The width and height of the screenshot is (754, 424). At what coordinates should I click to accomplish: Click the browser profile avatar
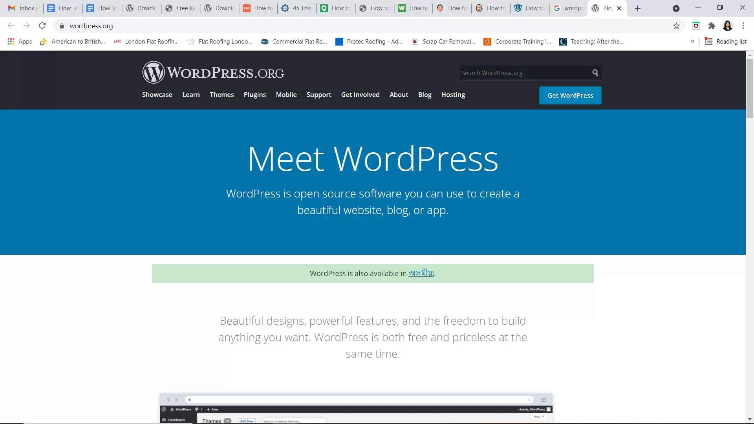click(728, 26)
